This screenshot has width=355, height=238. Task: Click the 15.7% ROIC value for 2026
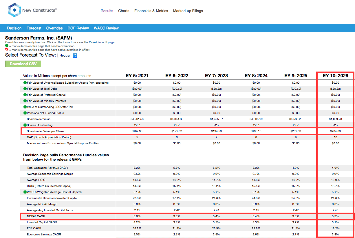point(335,186)
